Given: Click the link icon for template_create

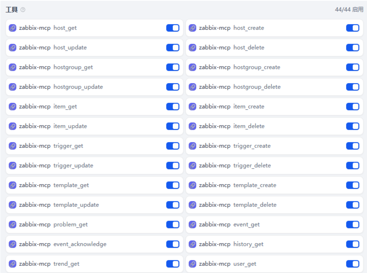Looking at the screenshot, I should click(192, 185).
